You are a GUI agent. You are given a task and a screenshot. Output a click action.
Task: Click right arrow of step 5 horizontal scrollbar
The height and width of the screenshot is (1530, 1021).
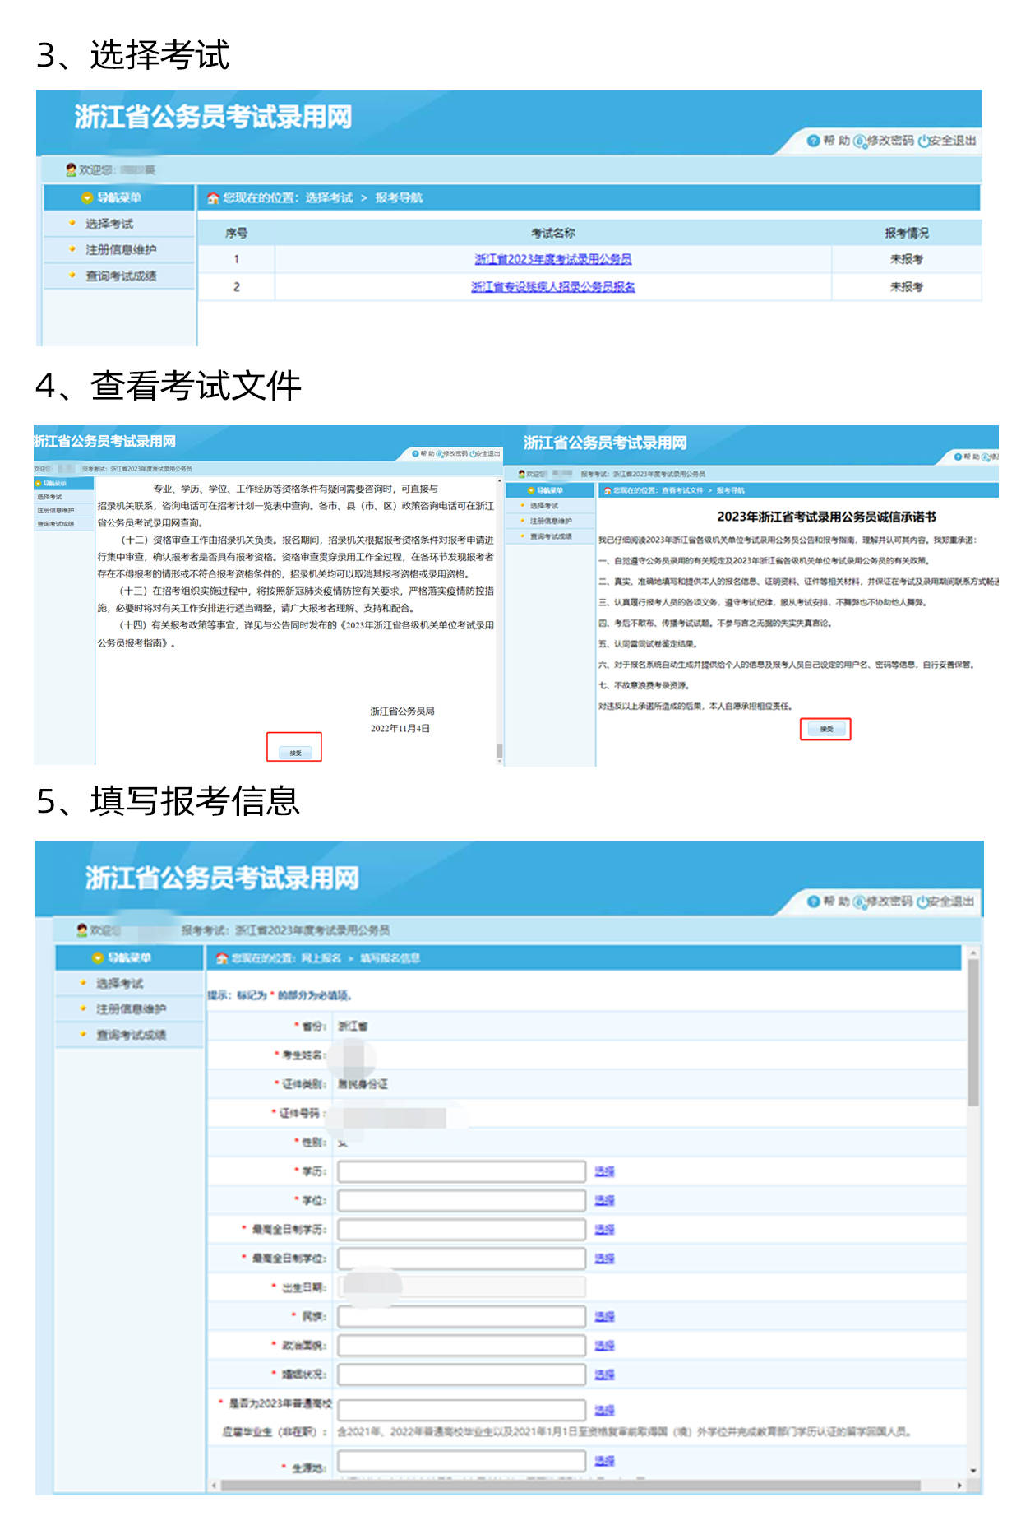coord(959,1486)
